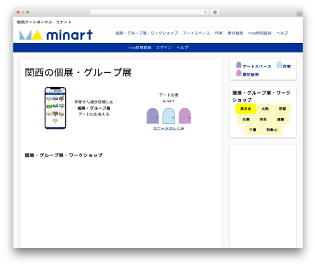This screenshot has width=316, height=267.
Task: Select the 滋賀 region tag
Action: 281,119
